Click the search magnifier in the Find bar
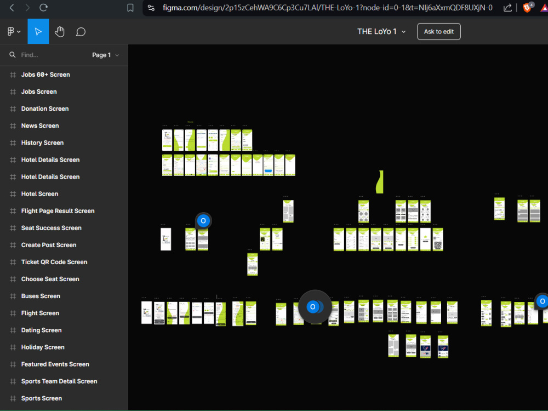 [12, 55]
